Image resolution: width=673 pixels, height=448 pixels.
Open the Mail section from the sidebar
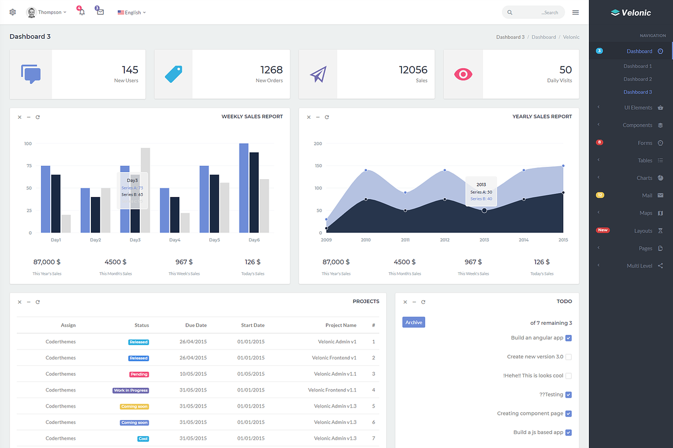pyautogui.click(x=647, y=195)
